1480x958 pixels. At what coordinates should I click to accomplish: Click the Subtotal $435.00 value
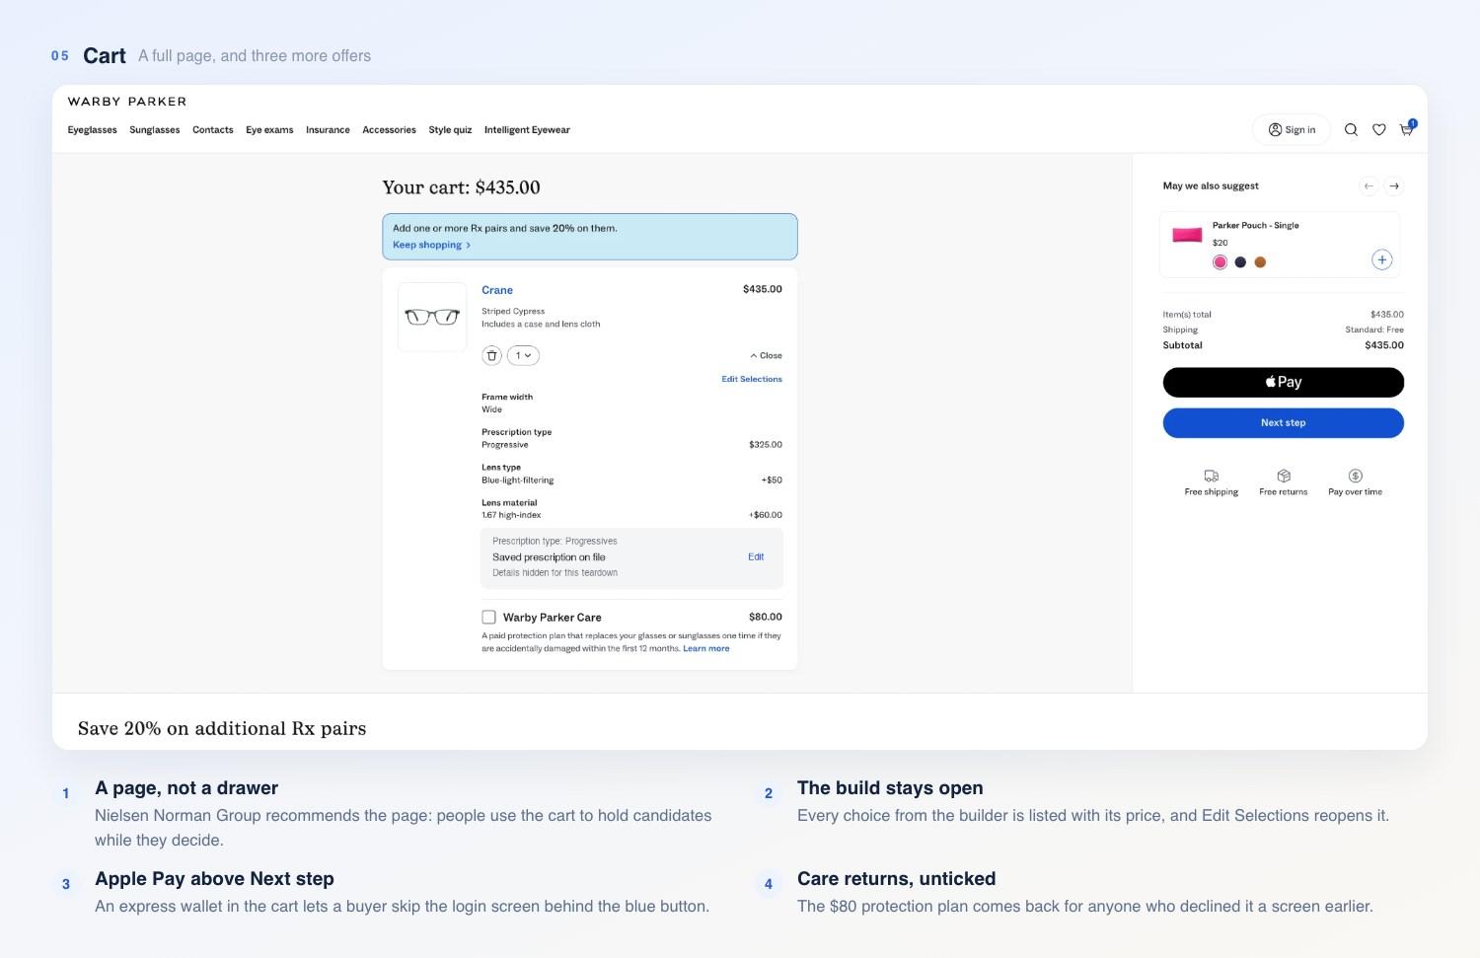point(1384,345)
